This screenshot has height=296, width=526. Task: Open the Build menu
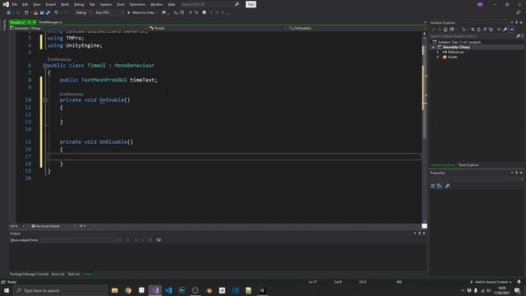[x=65, y=4]
